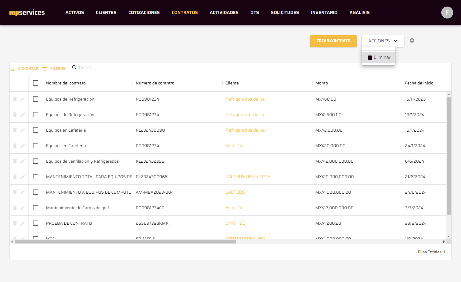Open the CLIENTES menu
The height and width of the screenshot is (282, 461).
coord(106,13)
